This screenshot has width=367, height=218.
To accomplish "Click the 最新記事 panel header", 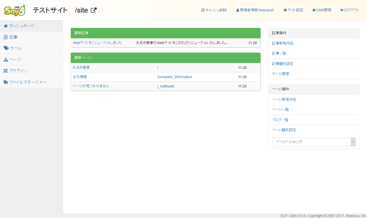I will [x=165, y=33].
